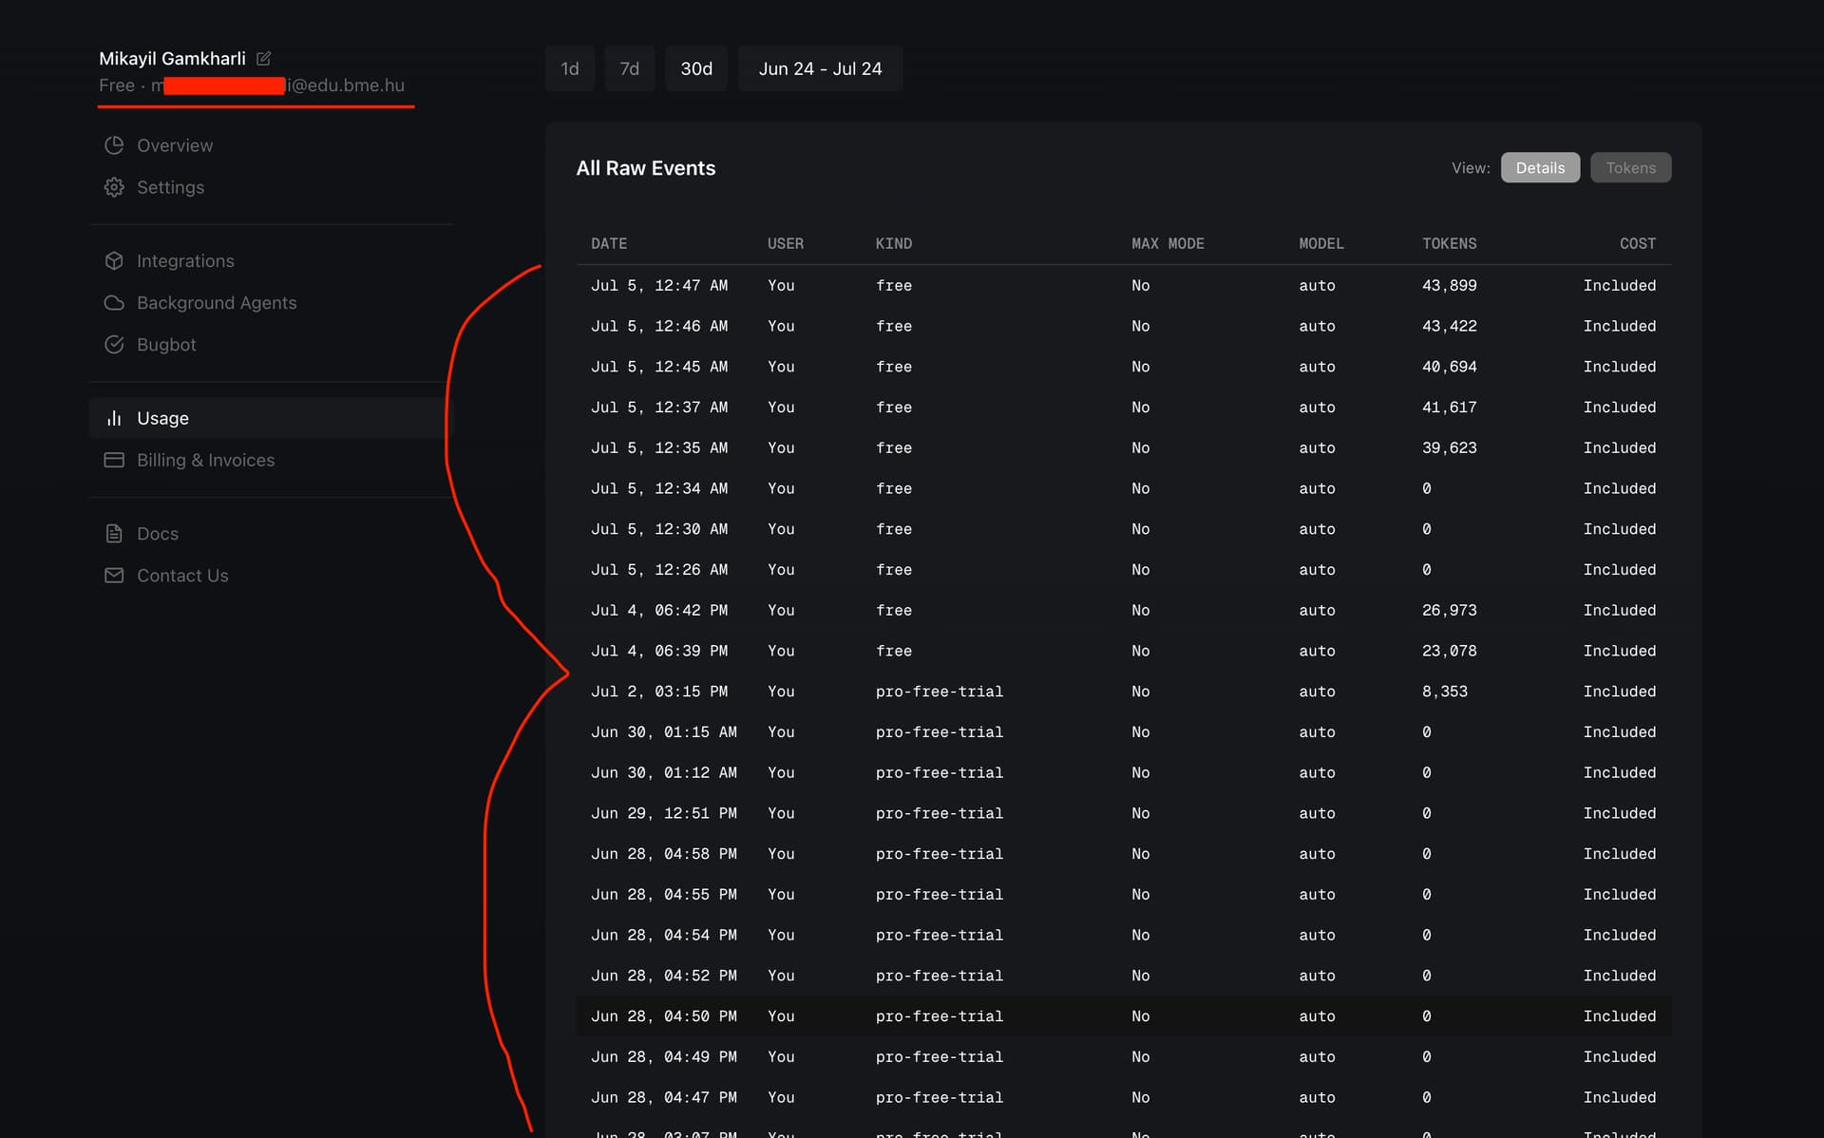
Task: Select the 30d time range
Action: click(695, 68)
